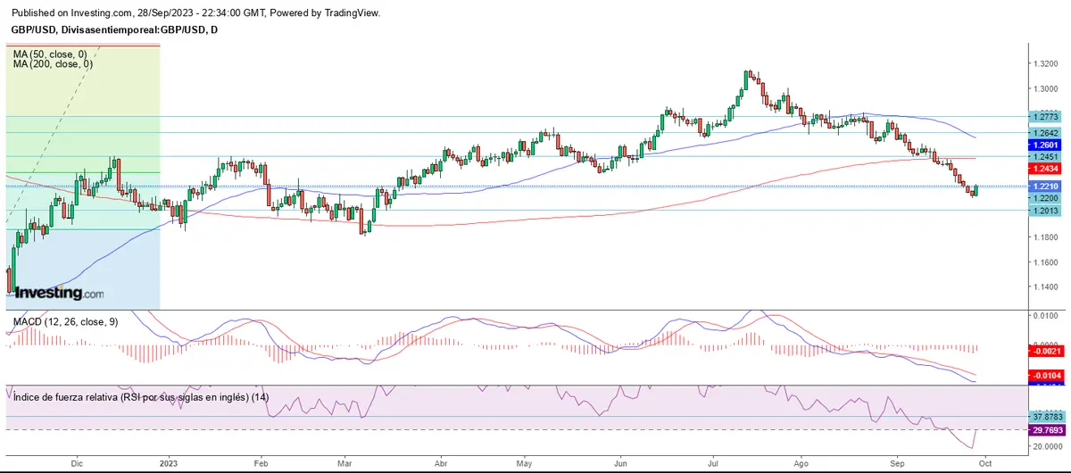1071x473 pixels.
Task: Click the blue 1.2601 MA price tag
Action: tap(1044, 145)
